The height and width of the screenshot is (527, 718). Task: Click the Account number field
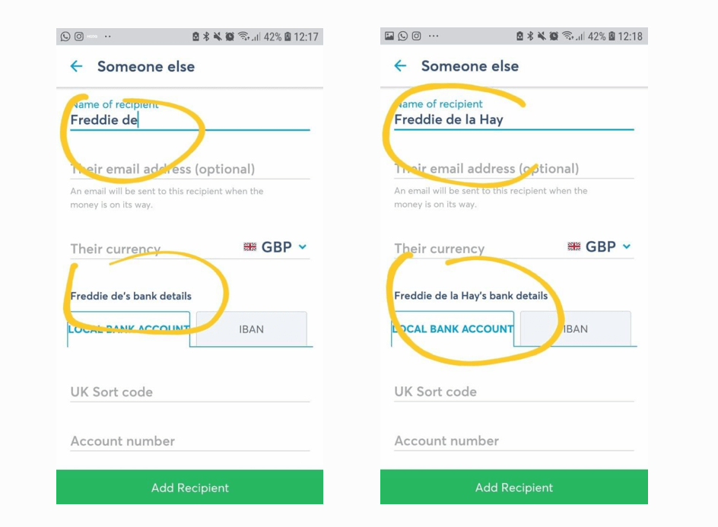pyautogui.click(x=152, y=441)
